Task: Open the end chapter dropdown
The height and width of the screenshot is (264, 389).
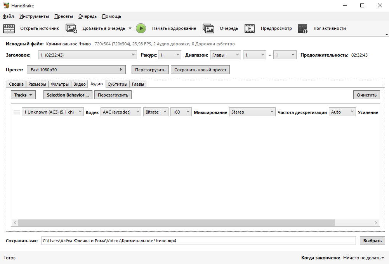Action: point(285,55)
